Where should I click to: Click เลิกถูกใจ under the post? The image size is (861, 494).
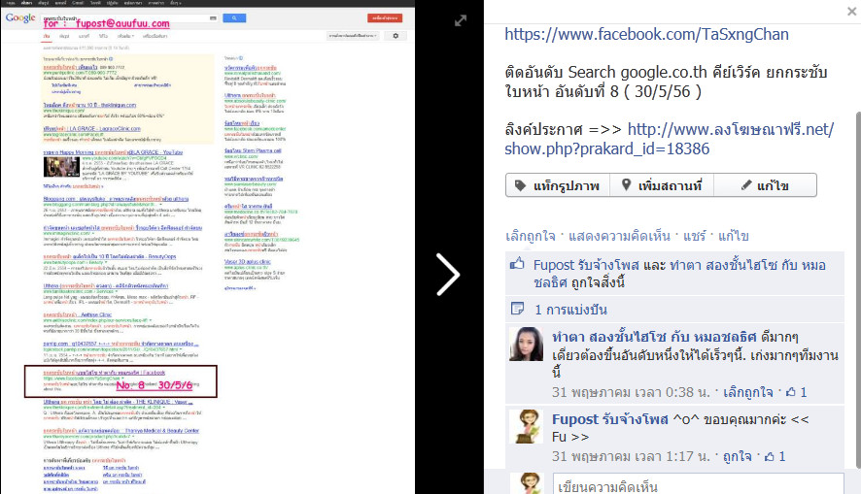tap(531, 236)
